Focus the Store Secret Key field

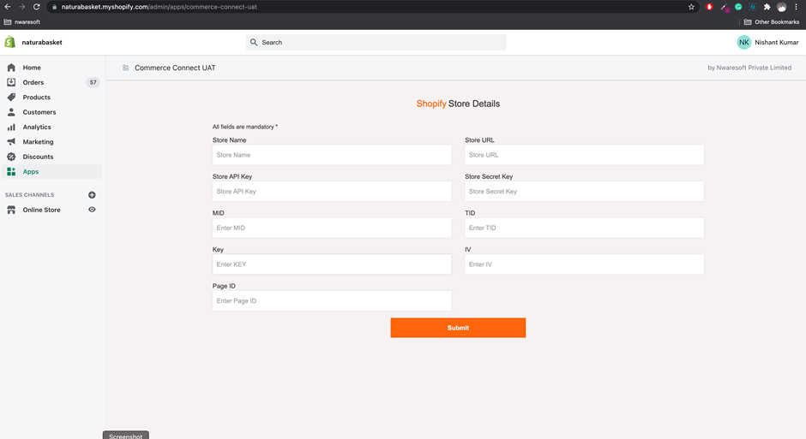(x=584, y=192)
